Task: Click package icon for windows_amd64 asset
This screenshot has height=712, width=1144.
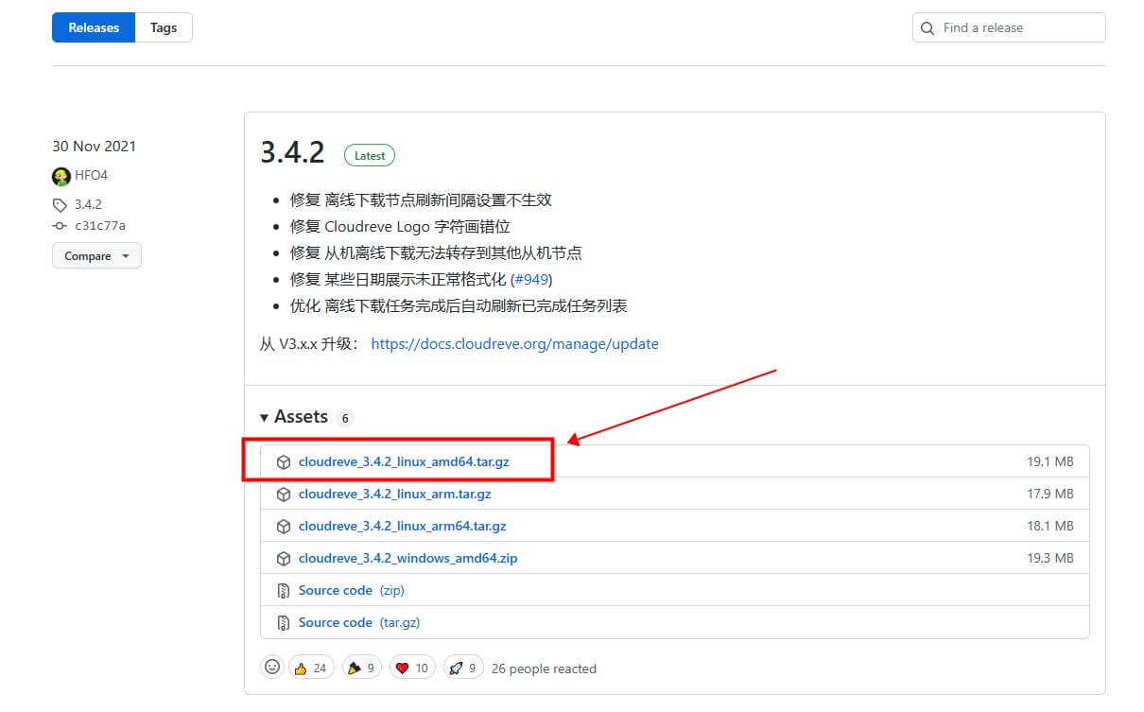Action: coord(283,559)
